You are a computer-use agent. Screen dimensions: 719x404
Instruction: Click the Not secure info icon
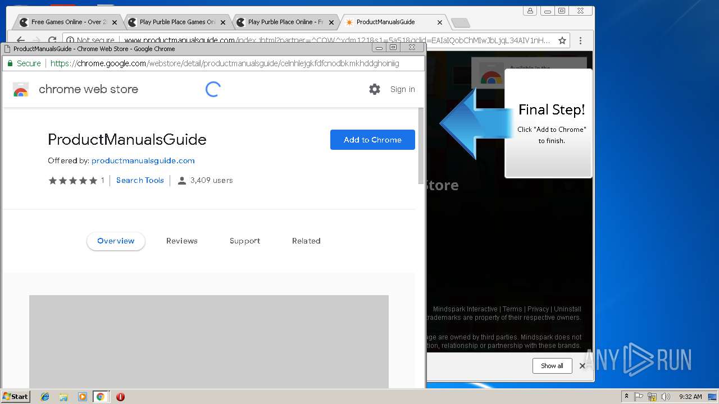coord(70,40)
